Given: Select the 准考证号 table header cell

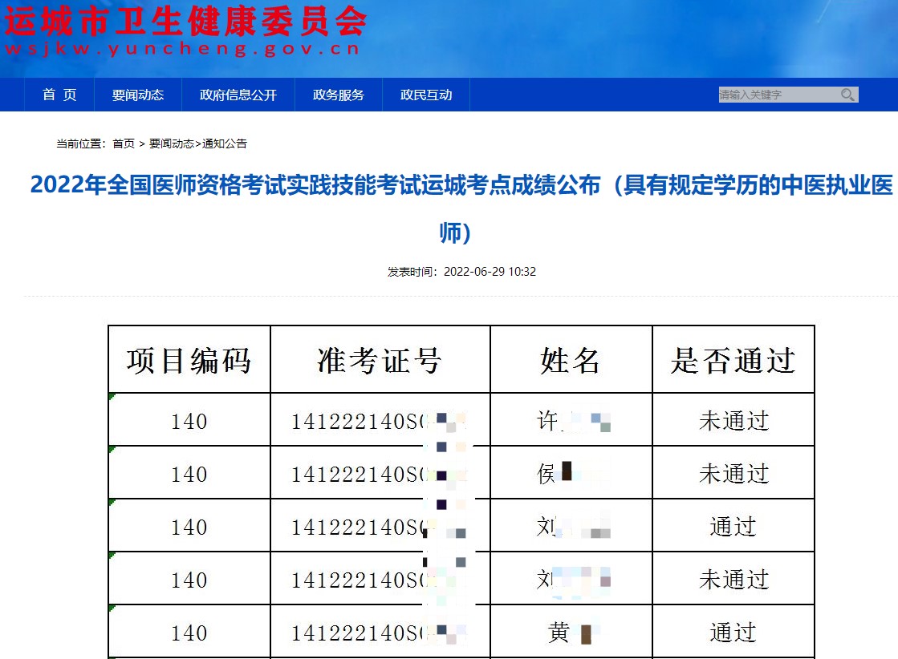Looking at the screenshot, I should (x=380, y=360).
